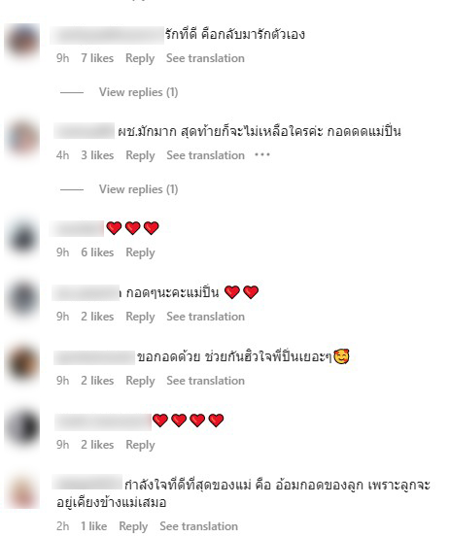This screenshot has width=450, height=538.
Task: See translation for comment with smiling hearts emoji
Action: [205, 381]
